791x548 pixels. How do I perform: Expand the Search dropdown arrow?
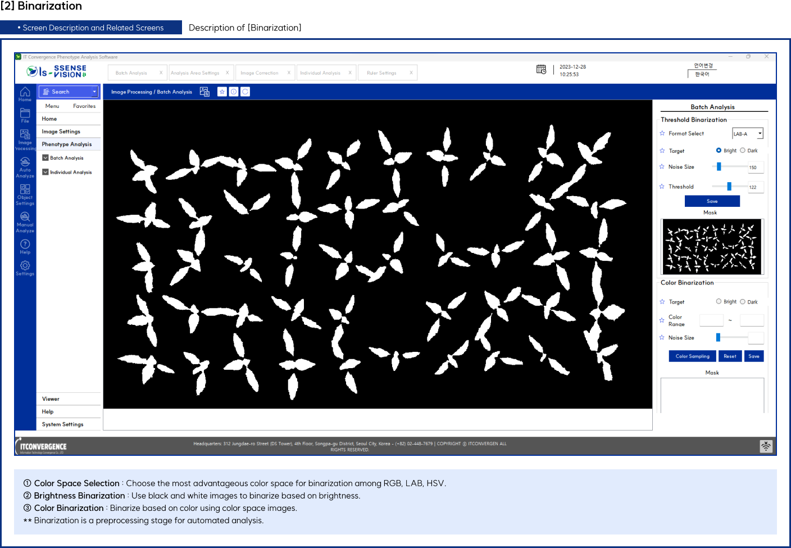click(94, 92)
